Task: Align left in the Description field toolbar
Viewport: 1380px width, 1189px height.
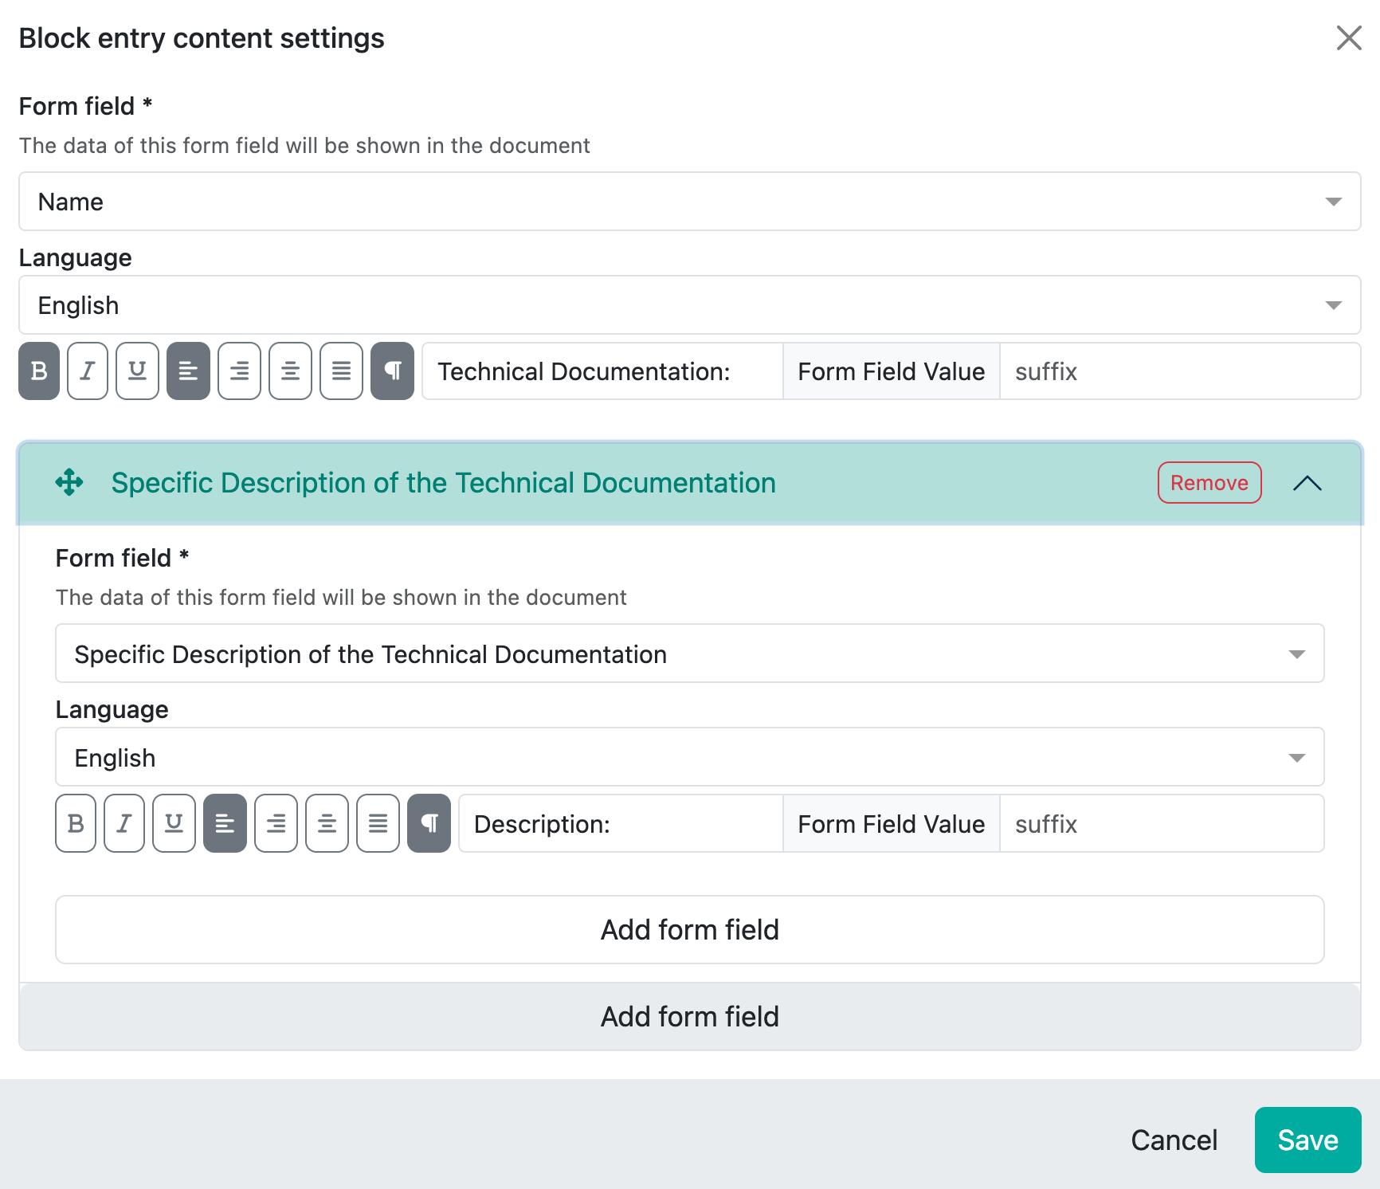Action: click(225, 823)
